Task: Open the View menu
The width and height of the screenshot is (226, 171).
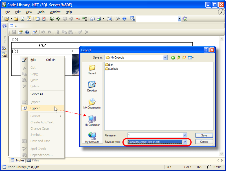Action: click(29, 12)
